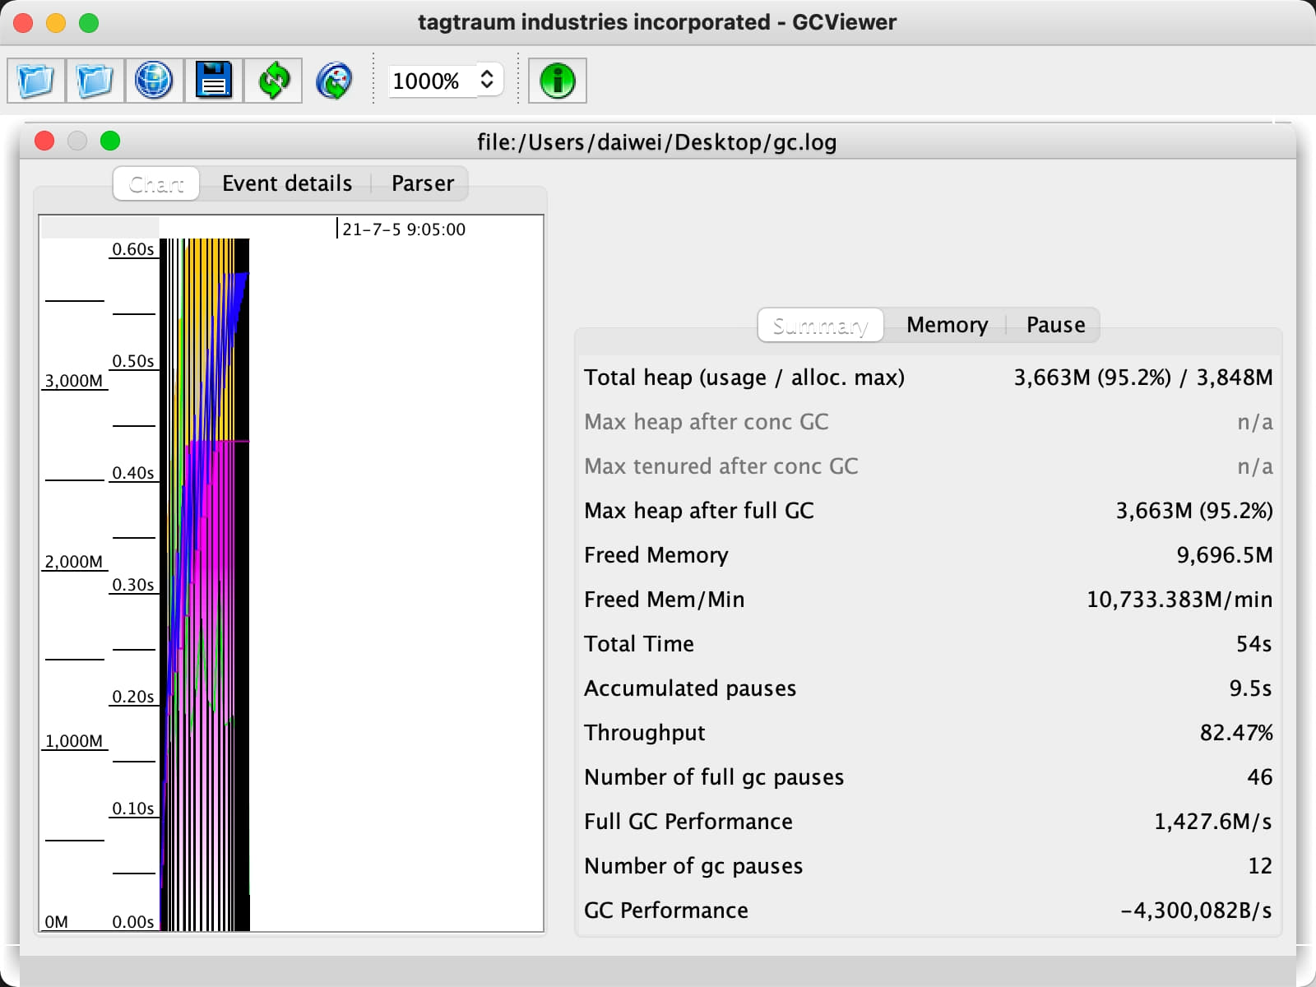Click the Total Time value 54s

click(x=1254, y=644)
